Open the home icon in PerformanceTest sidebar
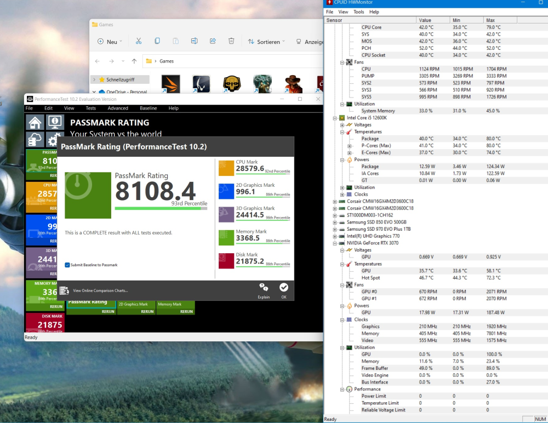Viewport: 548px width, 423px height. point(35,123)
